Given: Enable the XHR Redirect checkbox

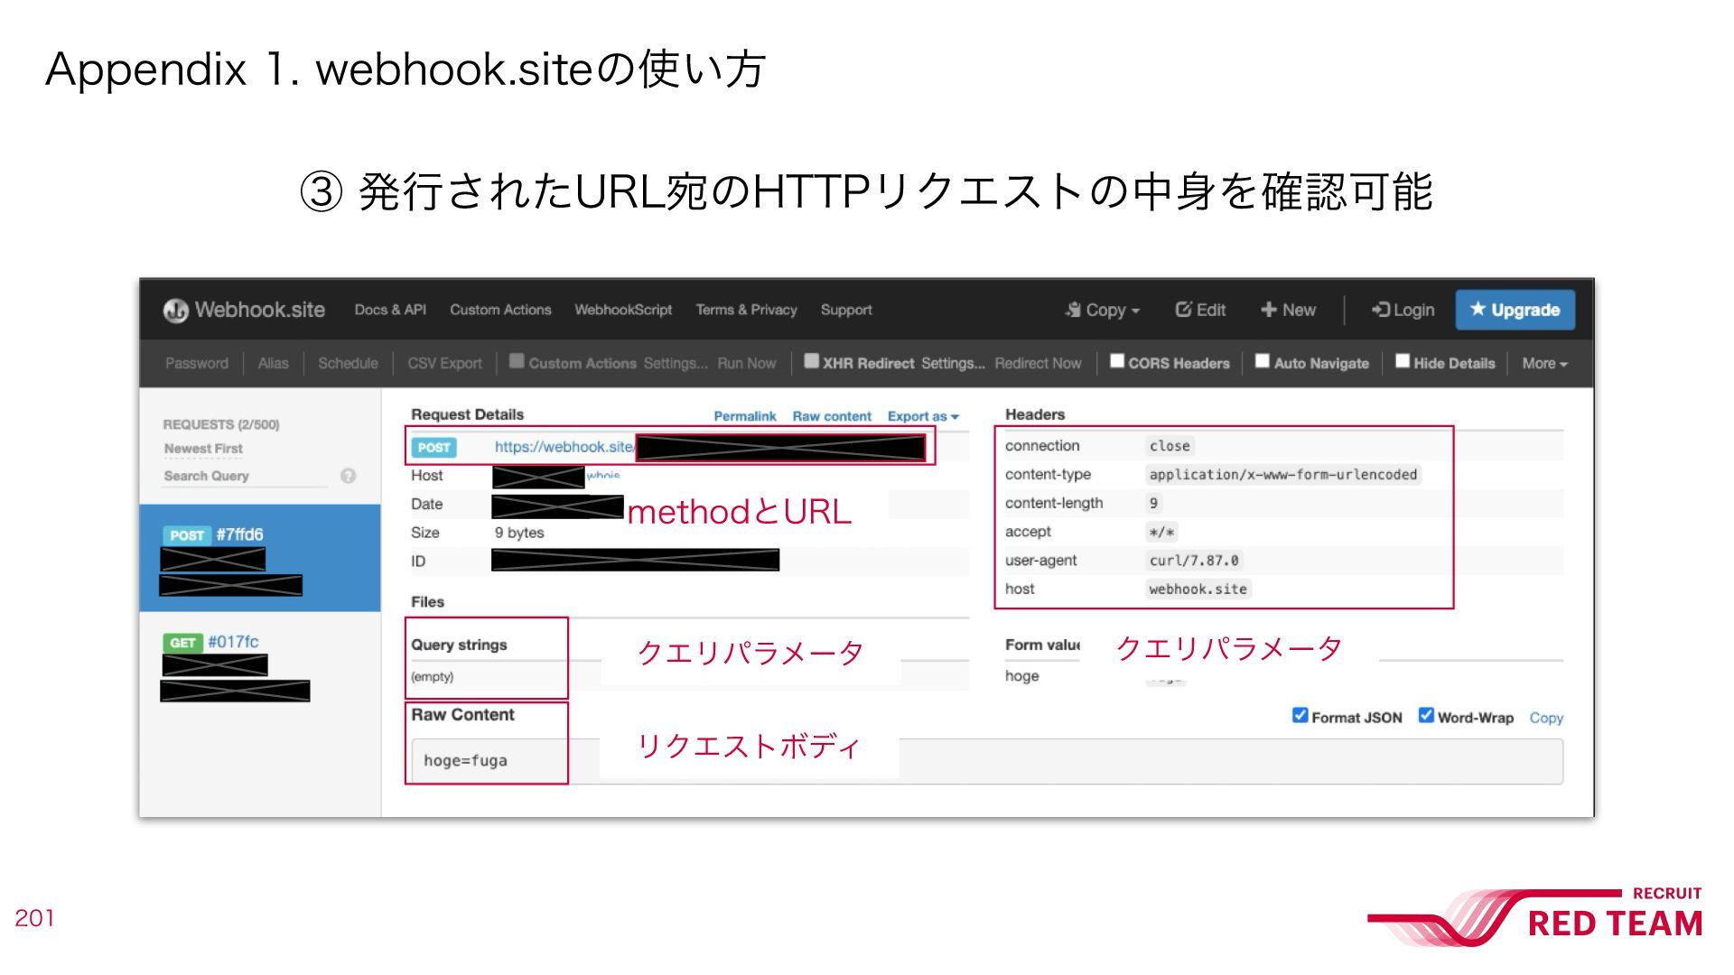Looking at the screenshot, I should tap(811, 361).
